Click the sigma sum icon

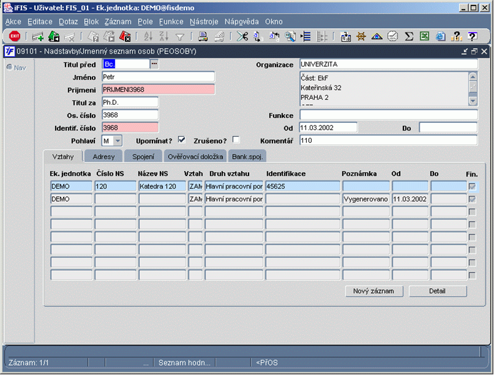[x=408, y=37]
